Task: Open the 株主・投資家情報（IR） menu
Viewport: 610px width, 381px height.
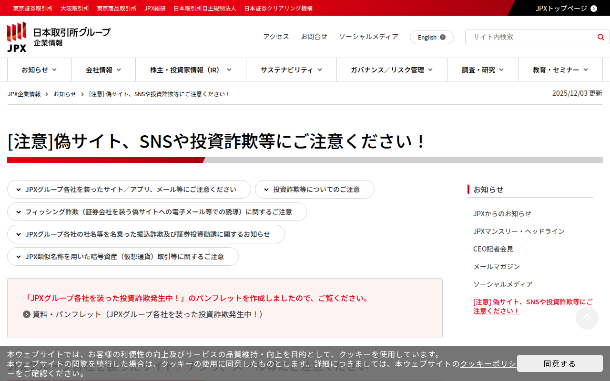Action: pyautogui.click(x=191, y=70)
